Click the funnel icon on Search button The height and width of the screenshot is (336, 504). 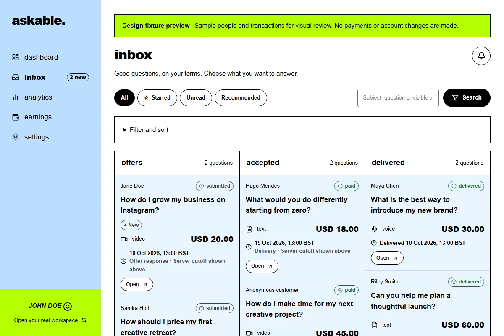coord(455,98)
